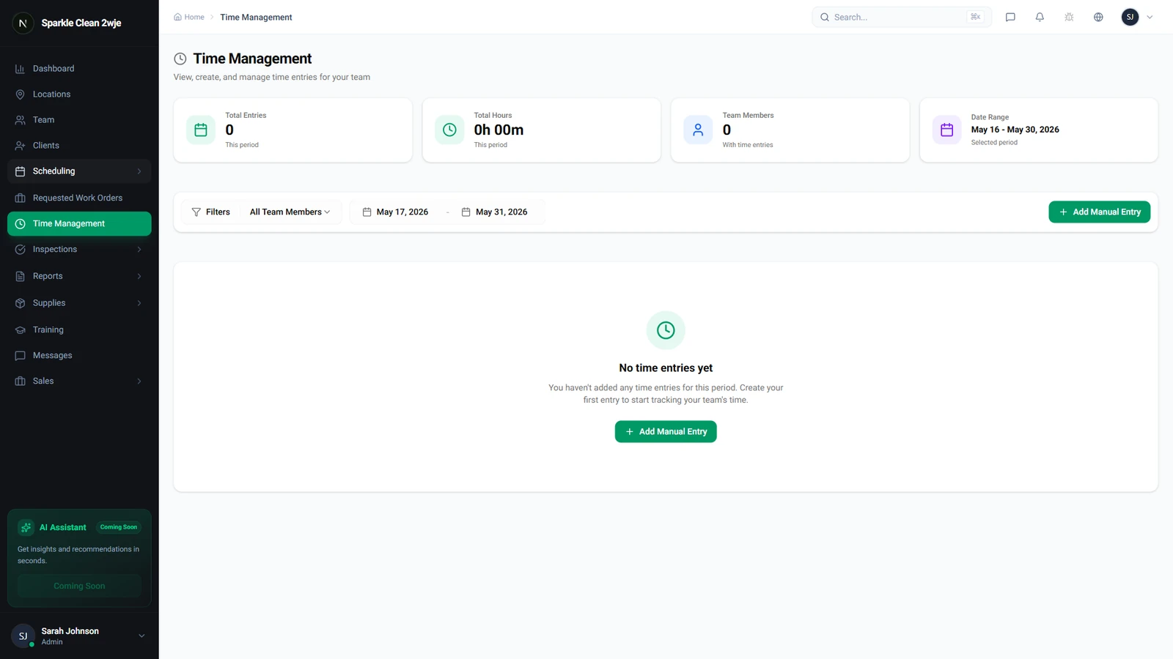1173x659 pixels.
Task: Click the SJ avatar in top bar
Action: [x=1130, y=17]
